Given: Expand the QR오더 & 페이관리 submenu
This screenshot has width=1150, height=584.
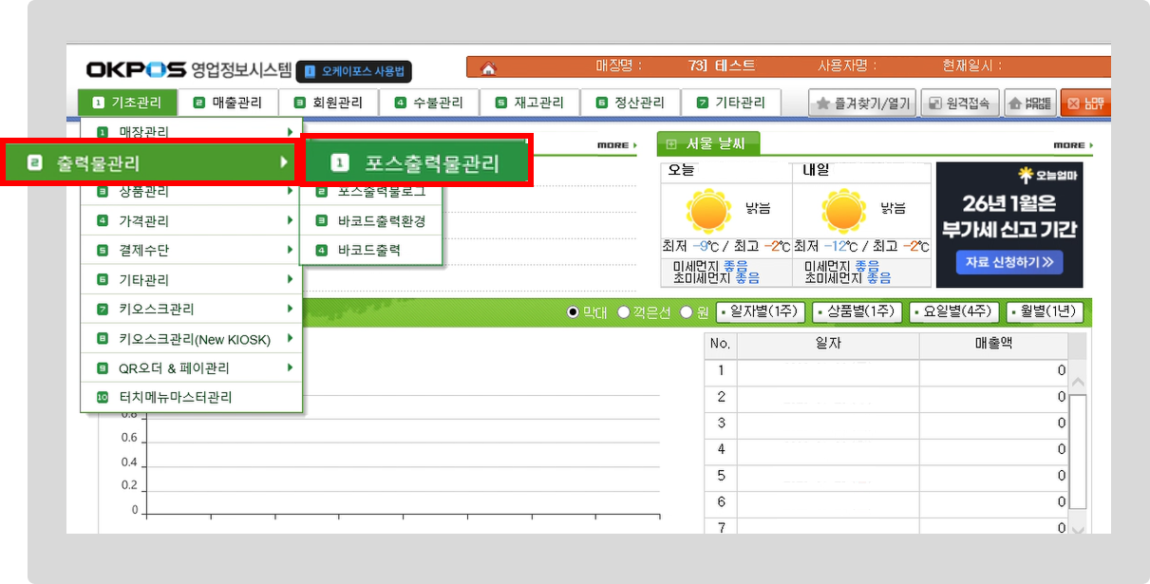Looking at the screenshot, I should pyautogui.click(x=191, y=368).
